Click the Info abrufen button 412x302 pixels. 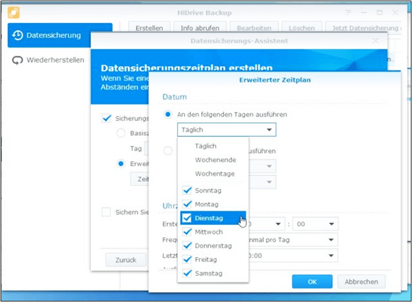tap(200, 28)
